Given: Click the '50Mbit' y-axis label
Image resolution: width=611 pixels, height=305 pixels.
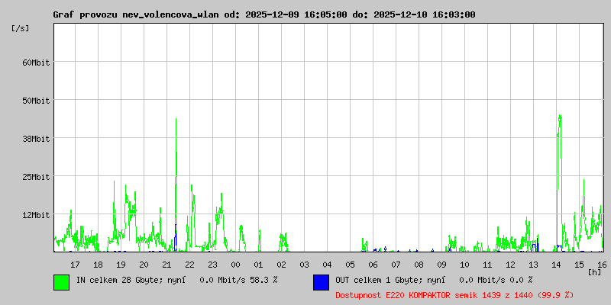Looking at the screenshot, I should (36, 101).
